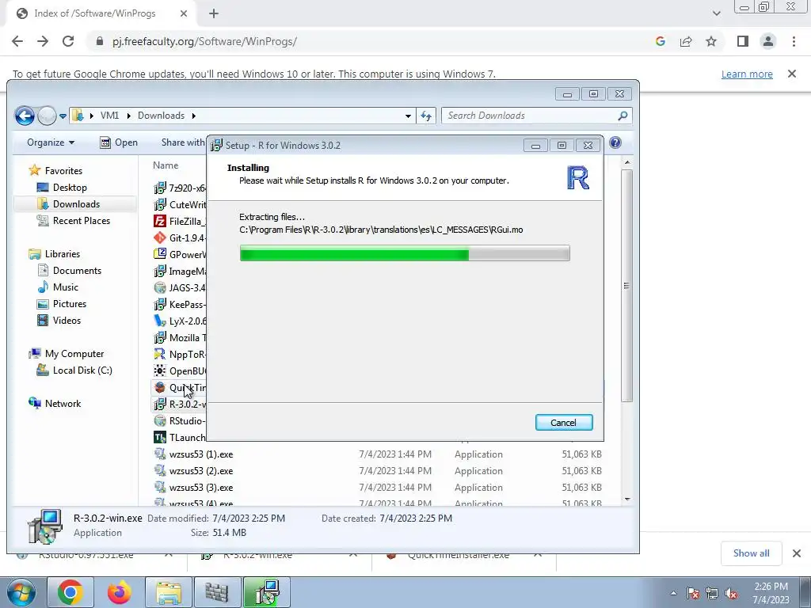
Task: Open Explorer recent locations dropdown arrow
Action: tap(63, 116)
